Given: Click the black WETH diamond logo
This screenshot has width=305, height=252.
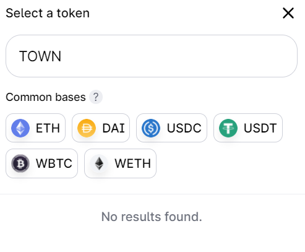Looking at the screenshot, I should point(99,163).
